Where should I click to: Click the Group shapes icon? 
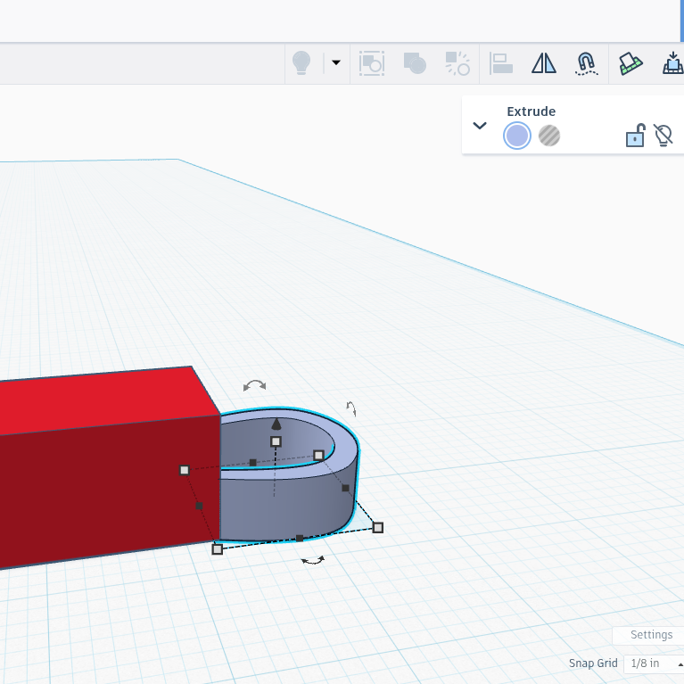pos(415,63)
